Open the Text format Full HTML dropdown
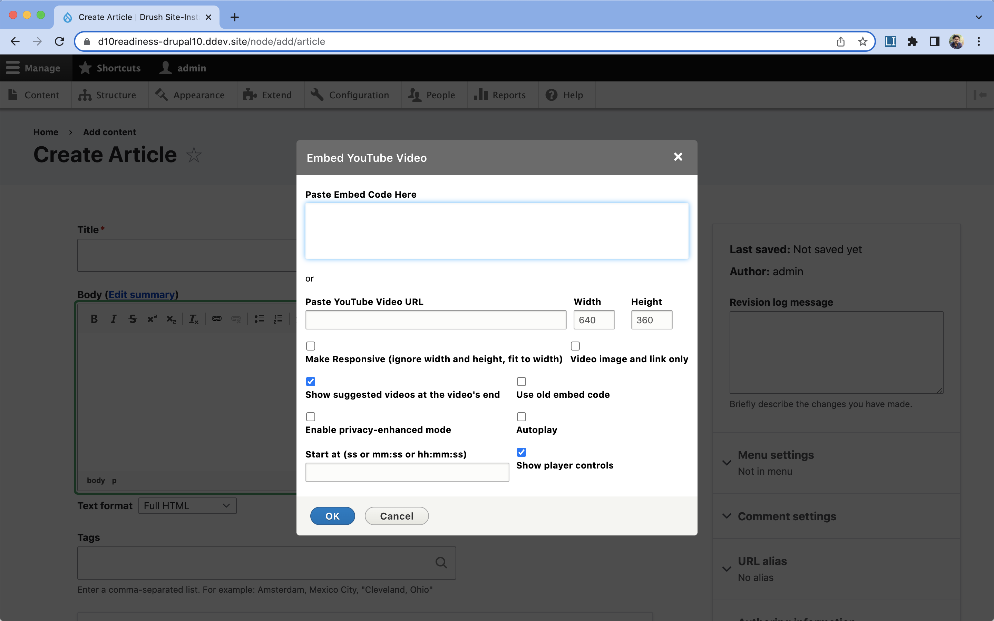 pyautogui.click(x=187, y=505)
